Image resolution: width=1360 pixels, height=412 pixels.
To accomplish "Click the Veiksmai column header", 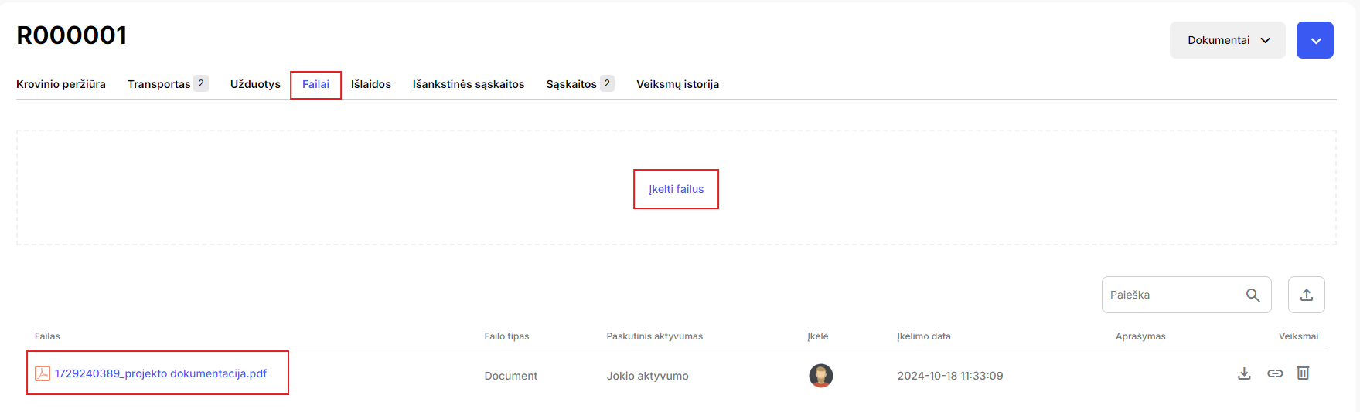I will 1299,336.
